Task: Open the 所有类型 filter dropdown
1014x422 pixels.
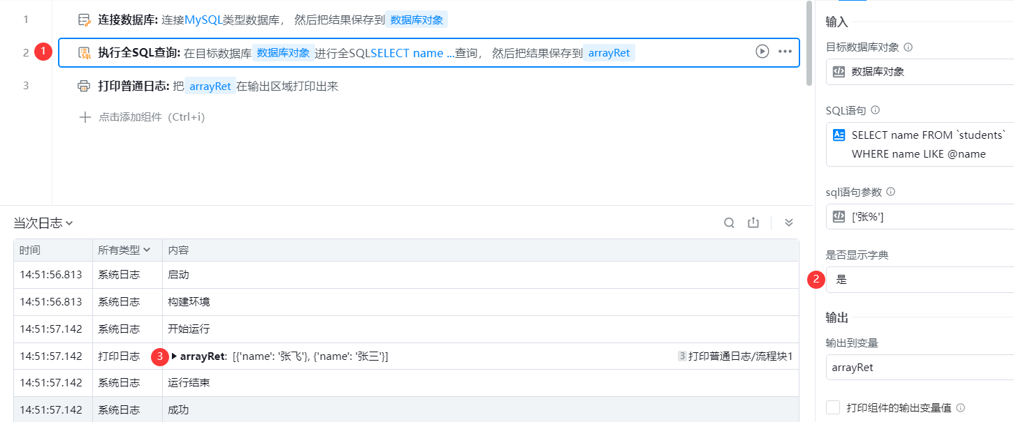Action: pos(124,250)
